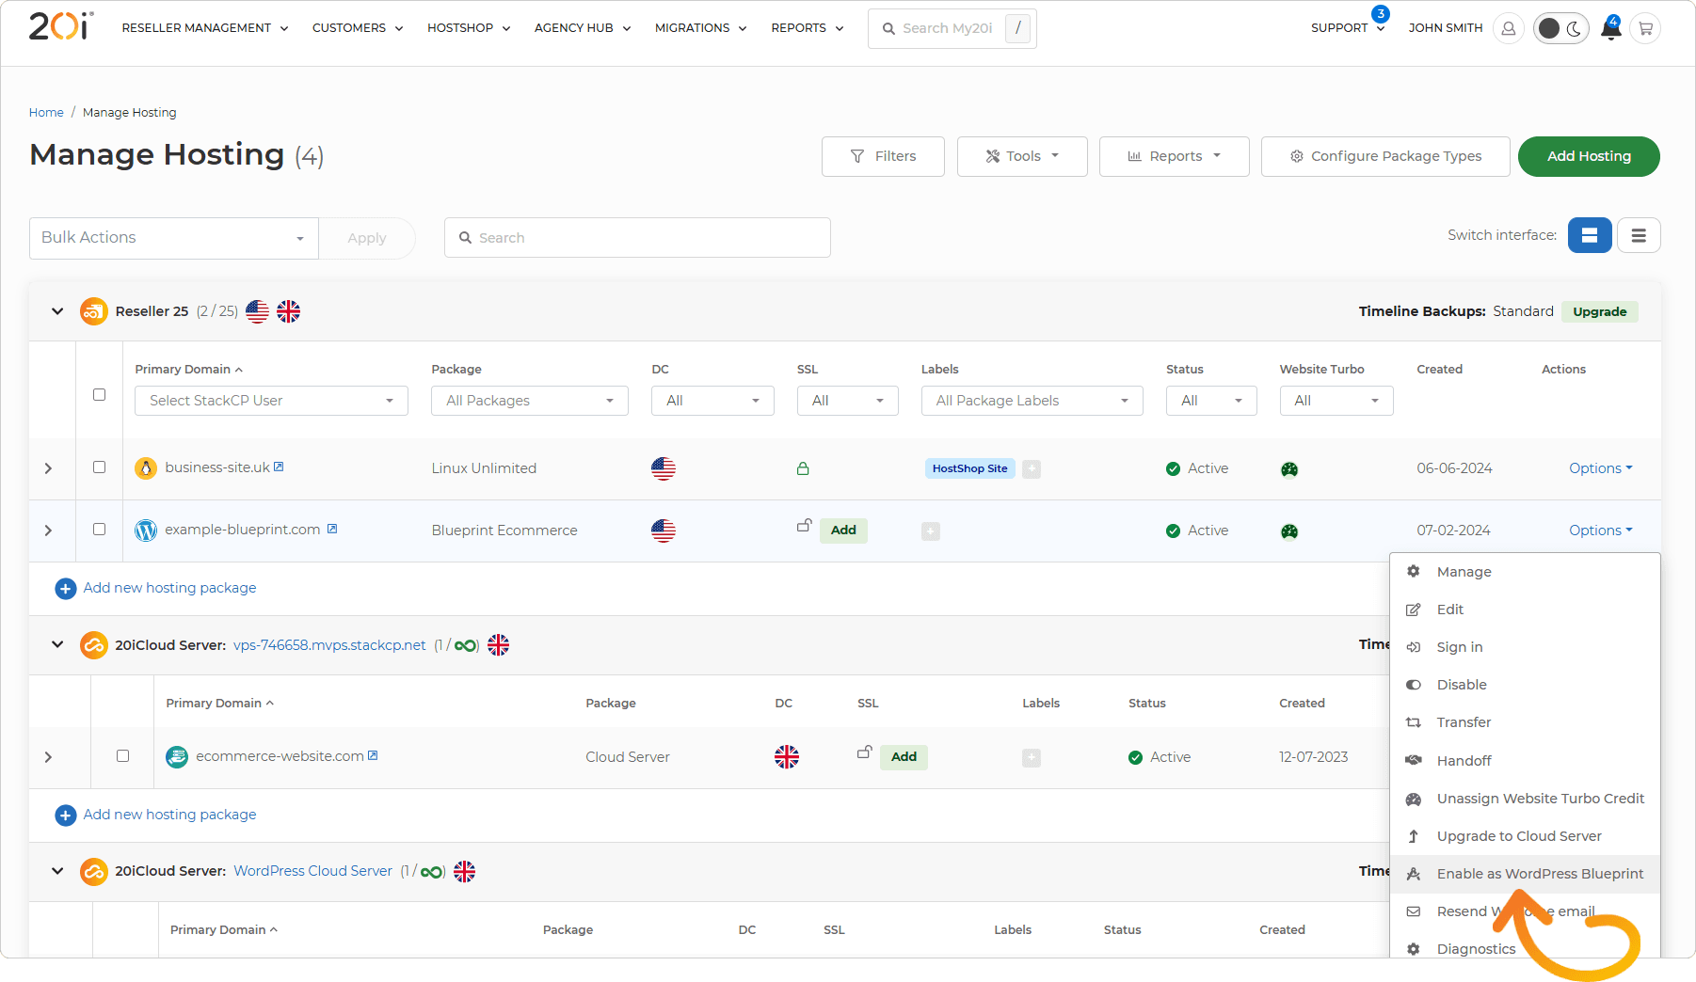Click the UK flag in Reseller 25 header
The width and height of the screenshot is (1696, 982).
coord(288,311)
